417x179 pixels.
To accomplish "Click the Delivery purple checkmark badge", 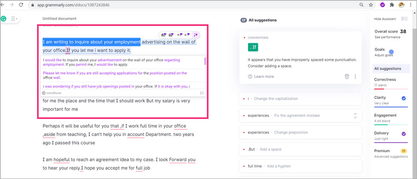I will [x=404, y=134].
